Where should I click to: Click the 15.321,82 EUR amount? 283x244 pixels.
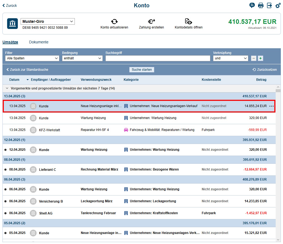256,233
